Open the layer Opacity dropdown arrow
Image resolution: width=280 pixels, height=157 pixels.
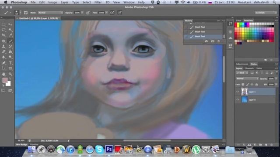tap(276, 78)
